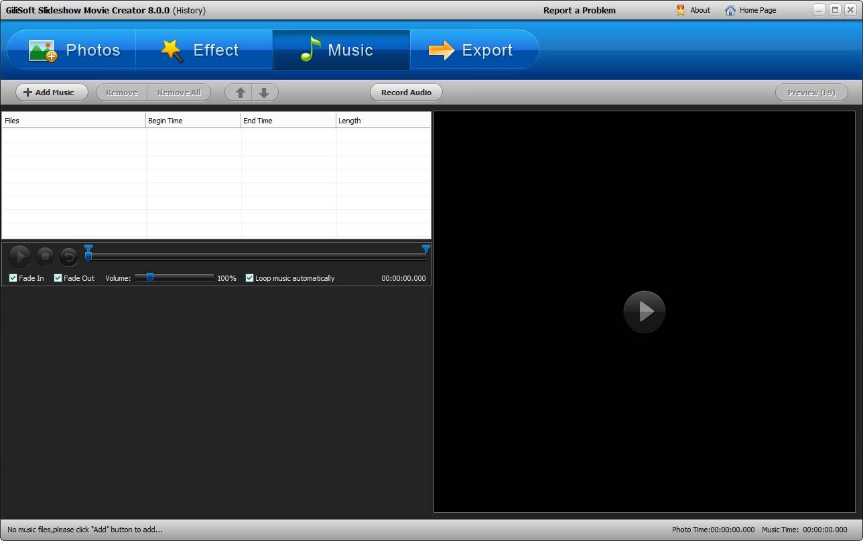863x541 pixels.
Task: Go to the Export tab
Action: coord(474,50)
